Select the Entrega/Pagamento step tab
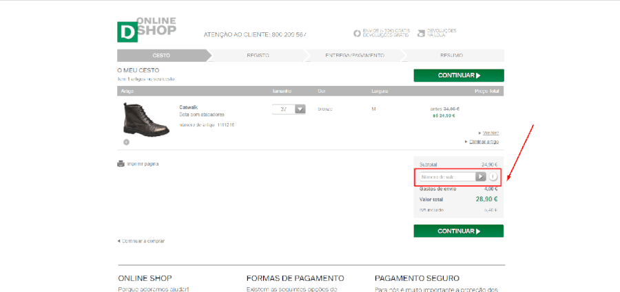620x292 pixels. [355, 56]
